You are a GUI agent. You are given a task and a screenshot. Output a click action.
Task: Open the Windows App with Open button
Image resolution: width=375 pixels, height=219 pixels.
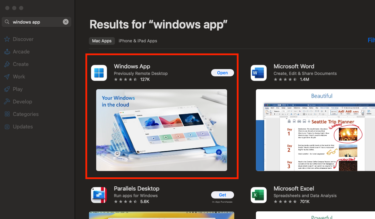[223, 73]
